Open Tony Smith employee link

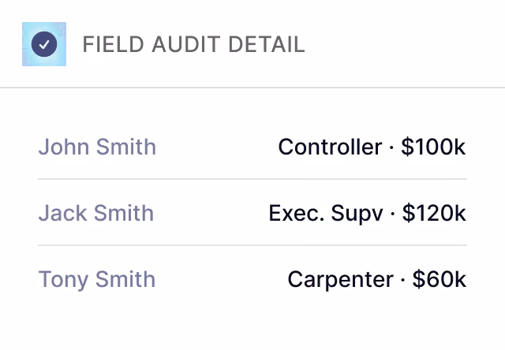click(x=97, y=279)
